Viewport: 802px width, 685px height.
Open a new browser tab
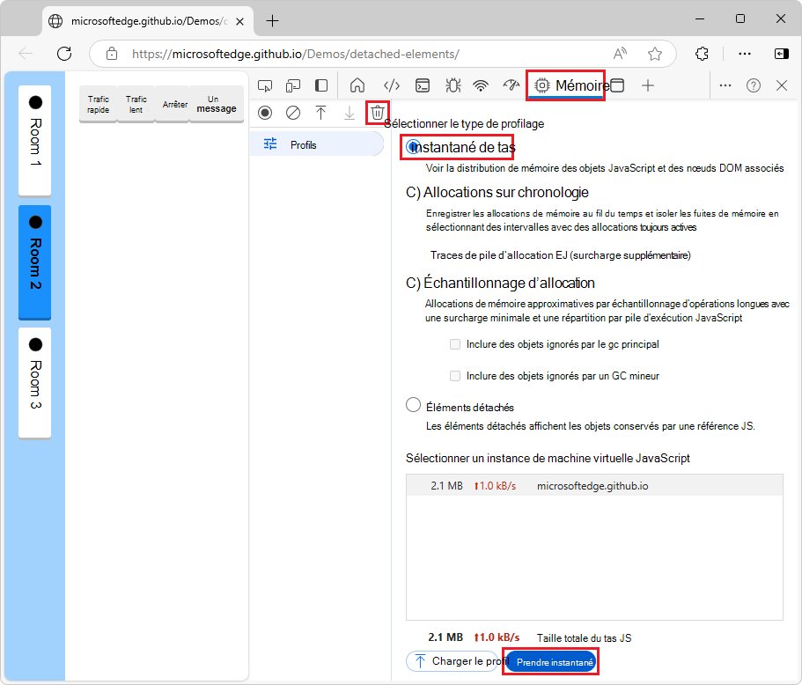(273, 21)
